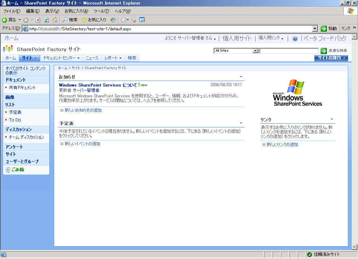Switch to the ニュース tab
Viewport: 358px width, 259px height.
[x=92, y=58]
